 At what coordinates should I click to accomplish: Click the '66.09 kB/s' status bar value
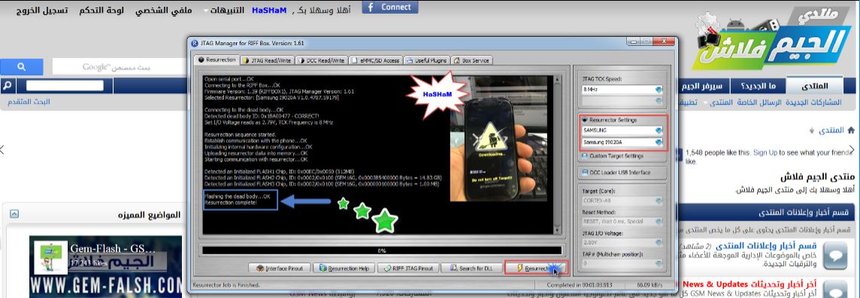click(650, 284)
